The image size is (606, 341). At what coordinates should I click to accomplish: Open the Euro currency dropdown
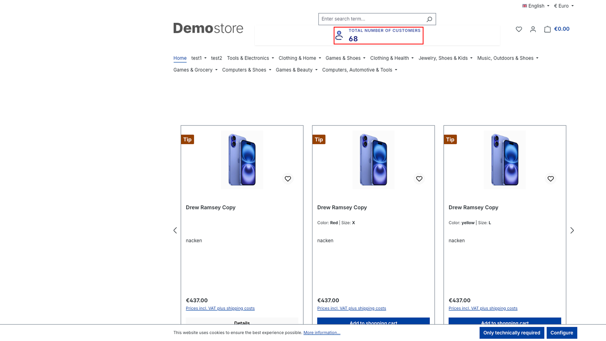tap(564, 6)
